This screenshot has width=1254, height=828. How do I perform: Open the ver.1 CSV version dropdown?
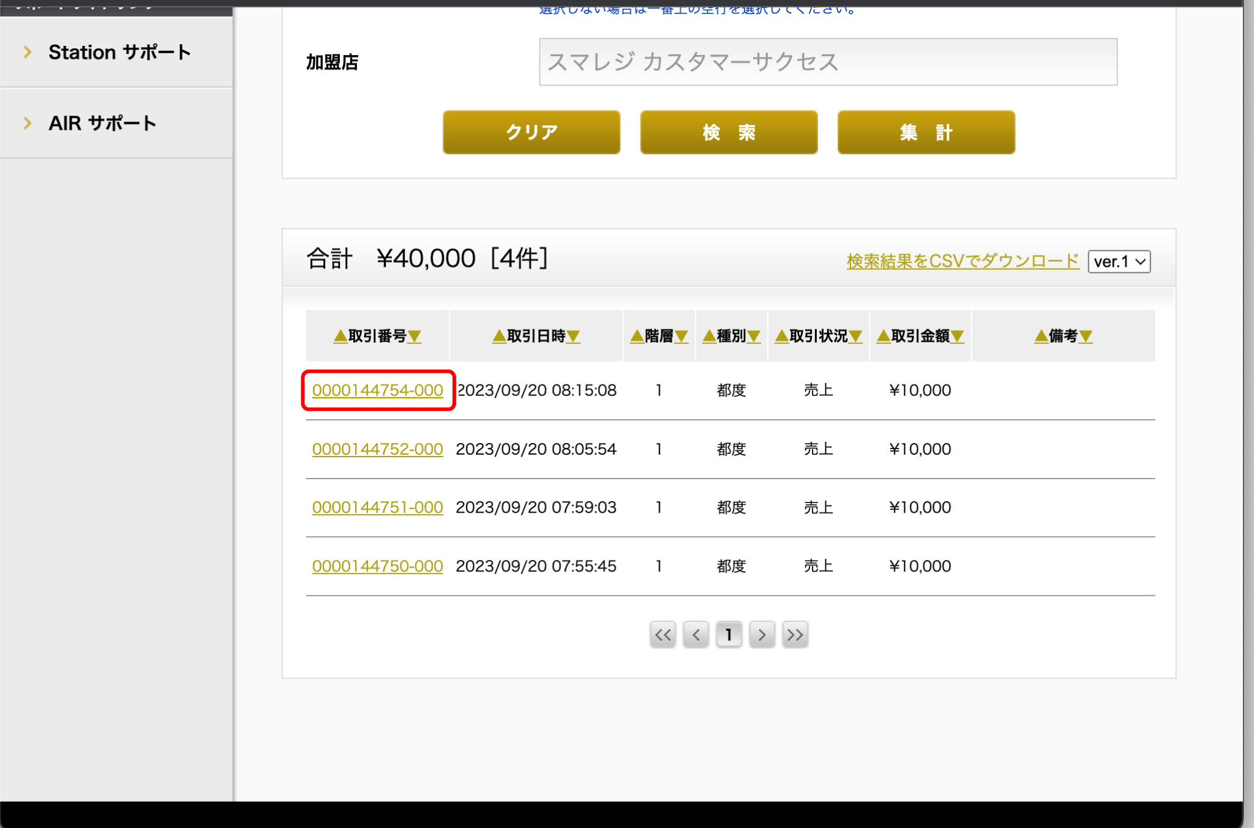pyautogui.click(x=1119, y=261)
